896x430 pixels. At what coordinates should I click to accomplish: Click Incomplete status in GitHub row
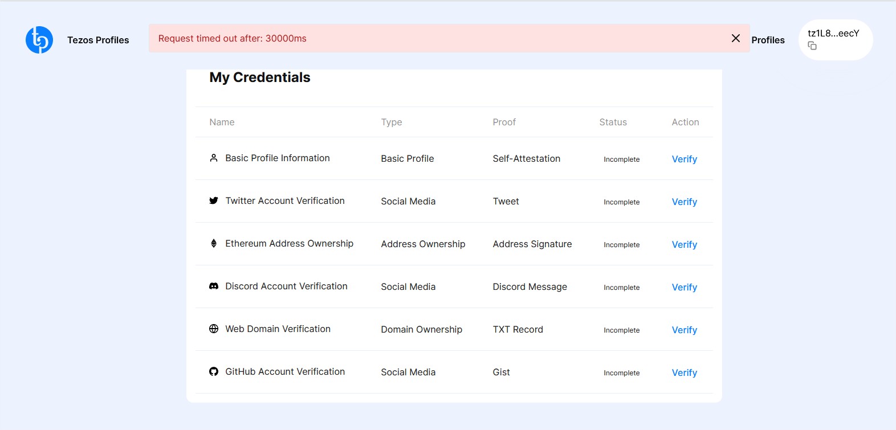pyautogui.click(x=622, y=372)
